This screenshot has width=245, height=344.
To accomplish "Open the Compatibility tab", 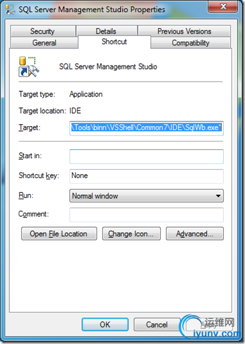I will [x=190, y=43].
